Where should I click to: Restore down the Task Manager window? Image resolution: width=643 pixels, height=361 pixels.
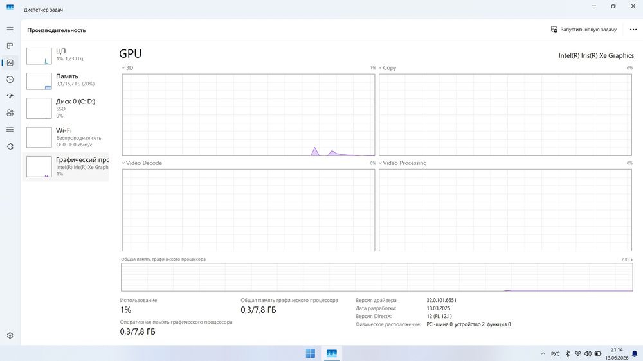click(x=613, y=6)
